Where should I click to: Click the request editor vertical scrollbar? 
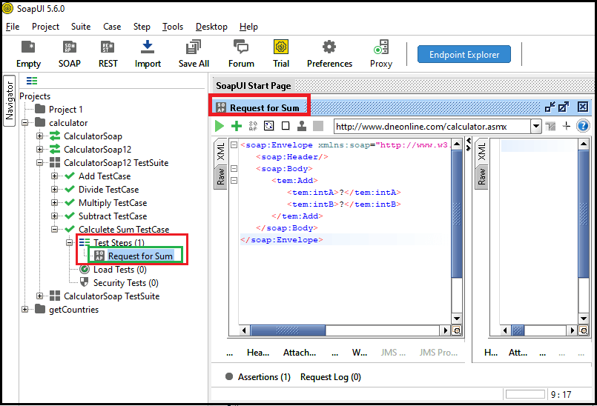point(457,213)
